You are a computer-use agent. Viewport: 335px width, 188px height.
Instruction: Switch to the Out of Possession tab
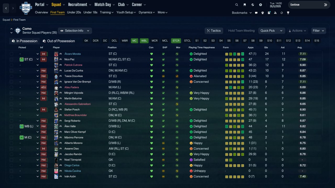pos(59,41)
